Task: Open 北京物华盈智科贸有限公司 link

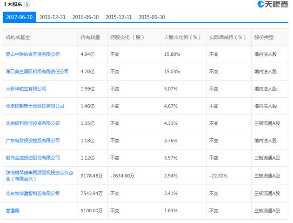Action: (x=33, y=193)
